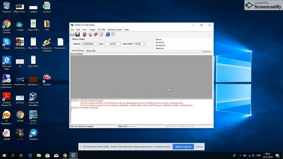The image size is (283, 159).
Task: Open the Recycle Bin desktop icon
Action: click(7, 7)
